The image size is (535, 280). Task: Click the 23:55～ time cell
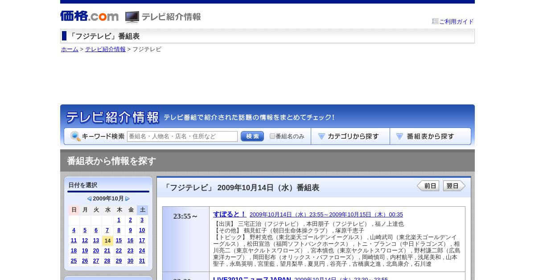[186, 239]
